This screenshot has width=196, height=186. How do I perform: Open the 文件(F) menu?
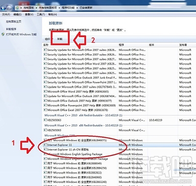point(6,15)
